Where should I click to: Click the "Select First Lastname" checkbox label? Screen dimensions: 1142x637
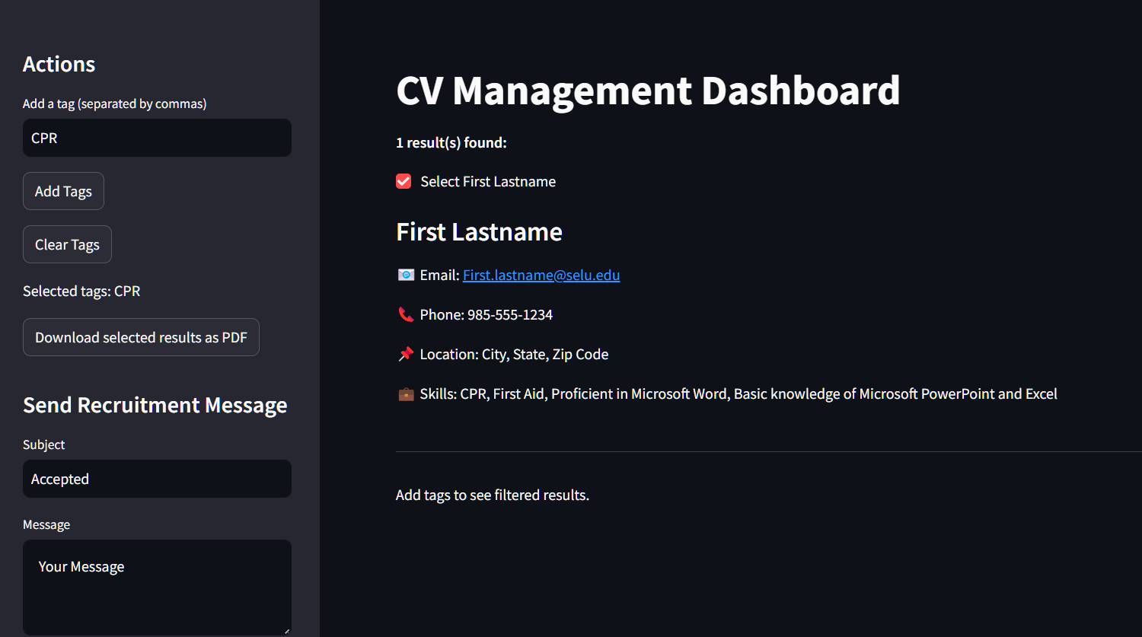[x=488, y=181]
